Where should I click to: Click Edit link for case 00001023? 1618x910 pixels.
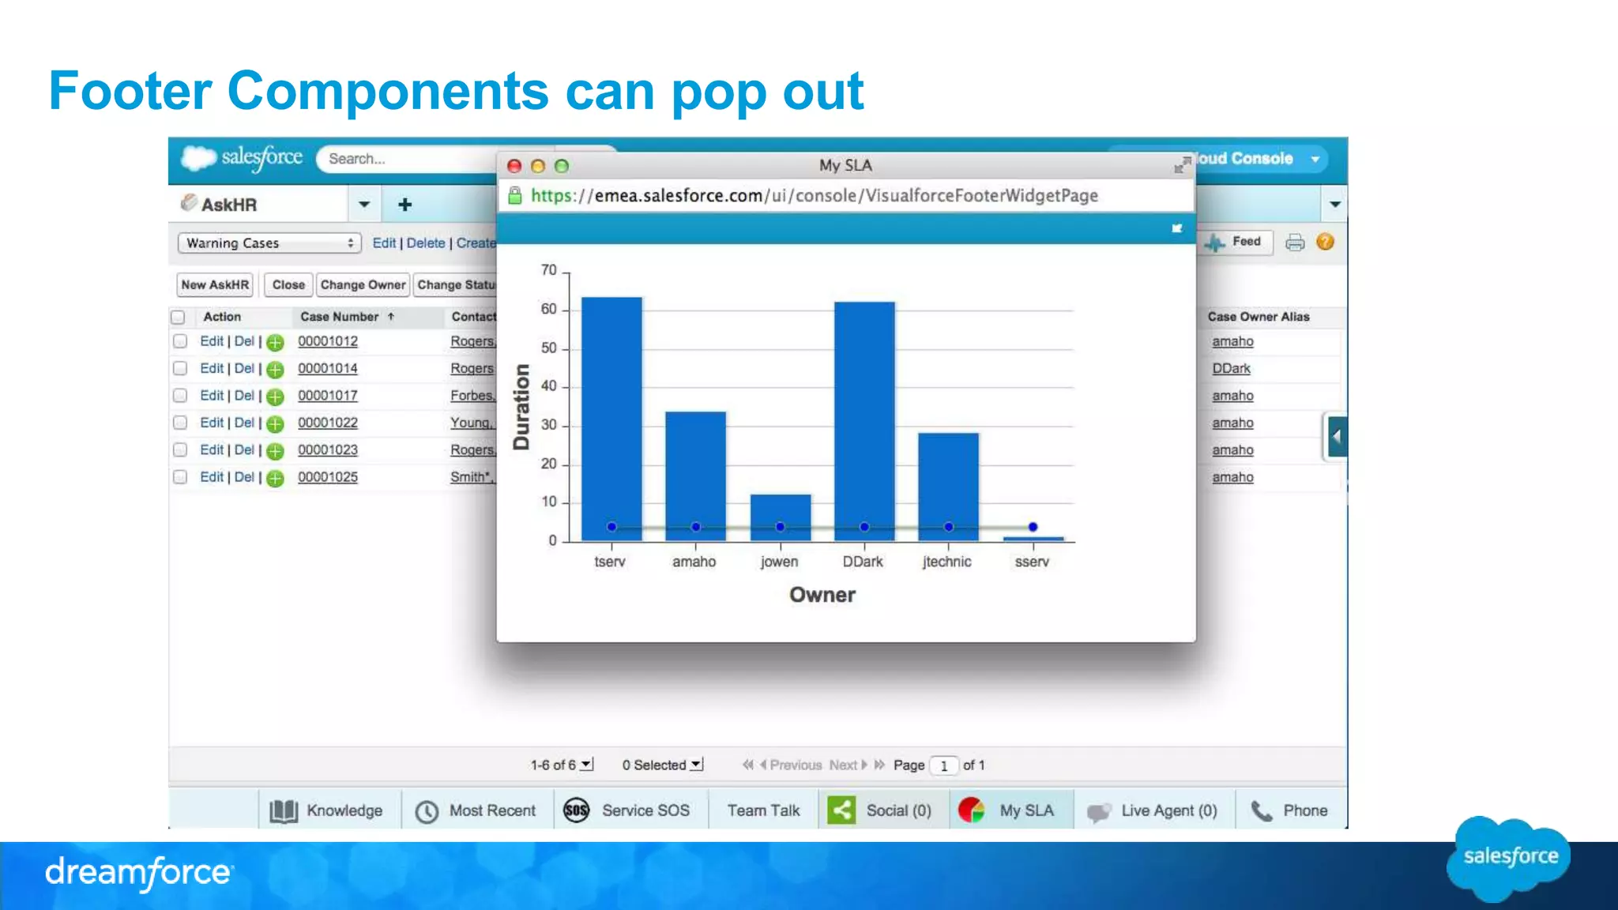212,449
